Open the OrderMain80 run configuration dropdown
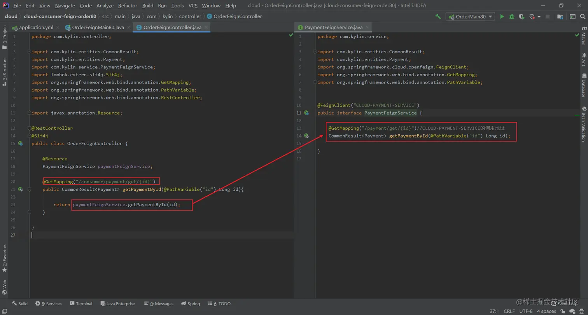Image resolution: width=588 pixels, height=315 pixels. tap(471, 17)
